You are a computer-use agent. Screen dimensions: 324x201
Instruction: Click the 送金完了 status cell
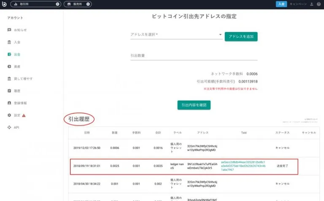pos(282,166)
